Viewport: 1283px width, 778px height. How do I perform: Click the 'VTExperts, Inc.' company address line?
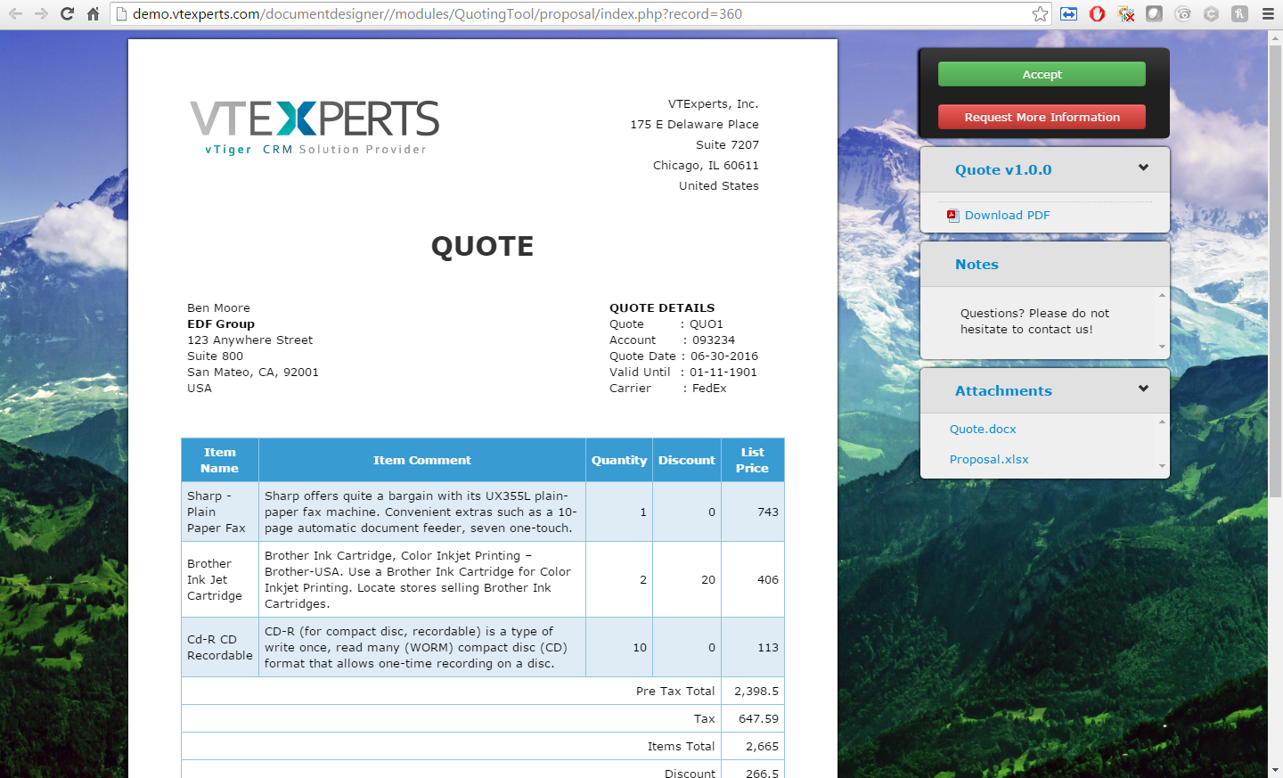click(x=714, y=103)
